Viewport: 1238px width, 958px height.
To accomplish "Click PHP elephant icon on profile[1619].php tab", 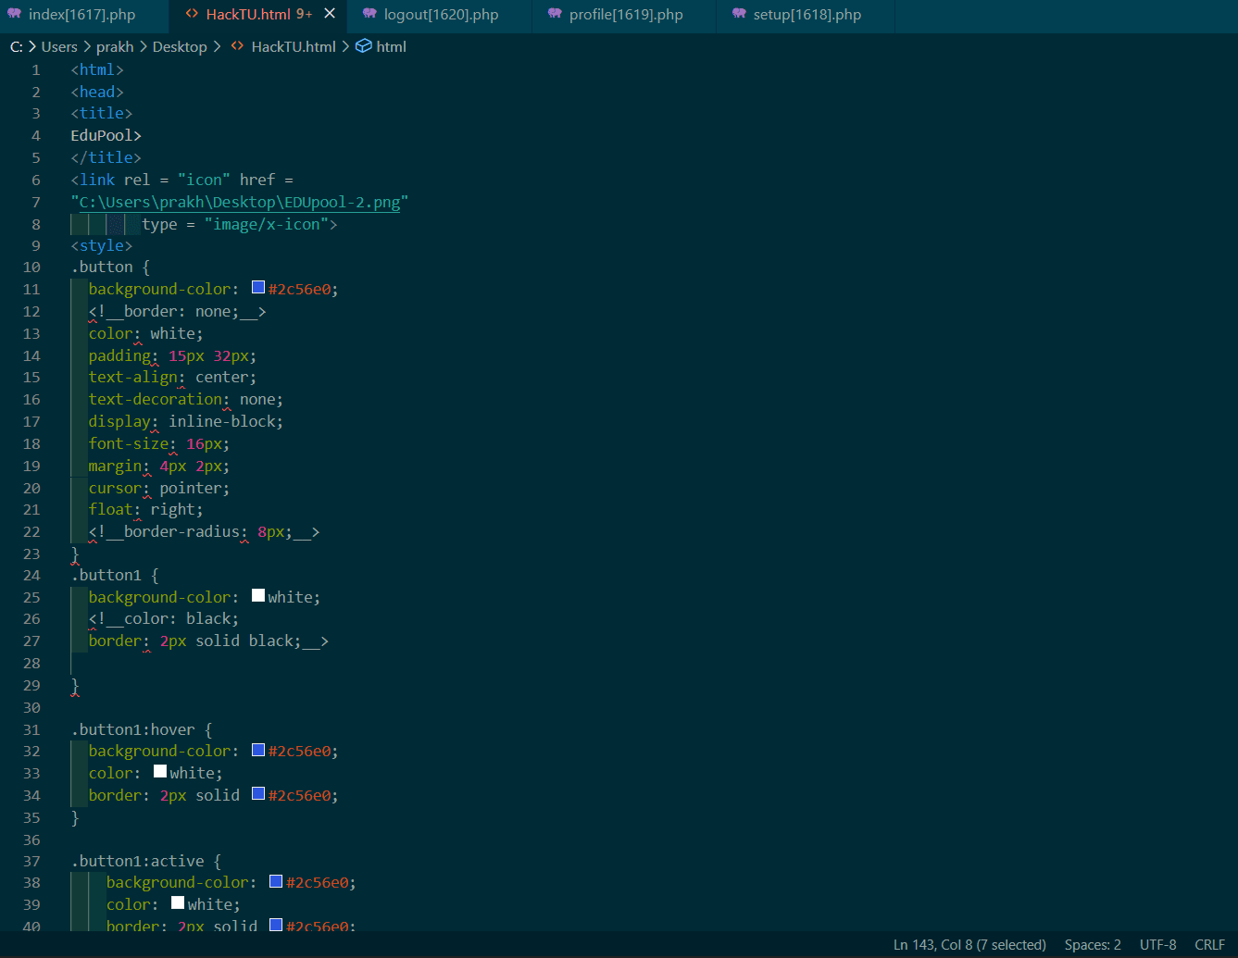I will click(x=555, y=14).
